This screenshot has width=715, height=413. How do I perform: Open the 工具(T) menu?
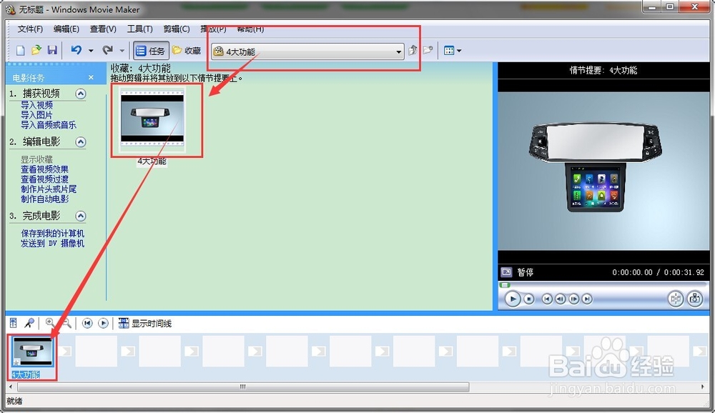pyautogui.click(x=139, y=29)
